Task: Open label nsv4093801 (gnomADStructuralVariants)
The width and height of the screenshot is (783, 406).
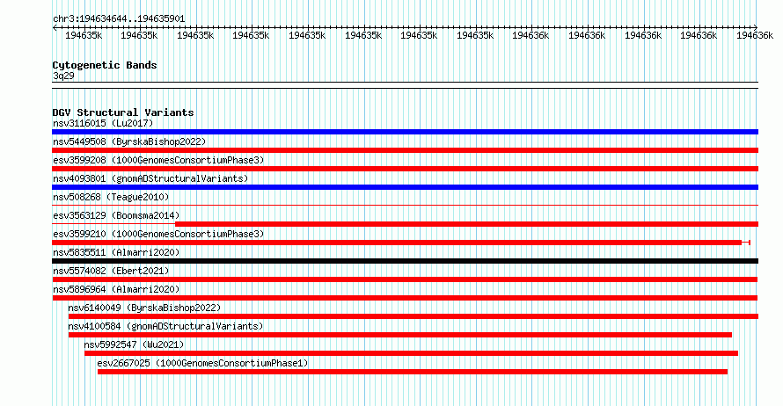Action: (150, 178)
